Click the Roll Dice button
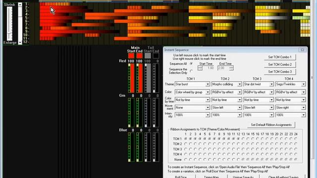The image size is (317, 178). pos(181,177)
